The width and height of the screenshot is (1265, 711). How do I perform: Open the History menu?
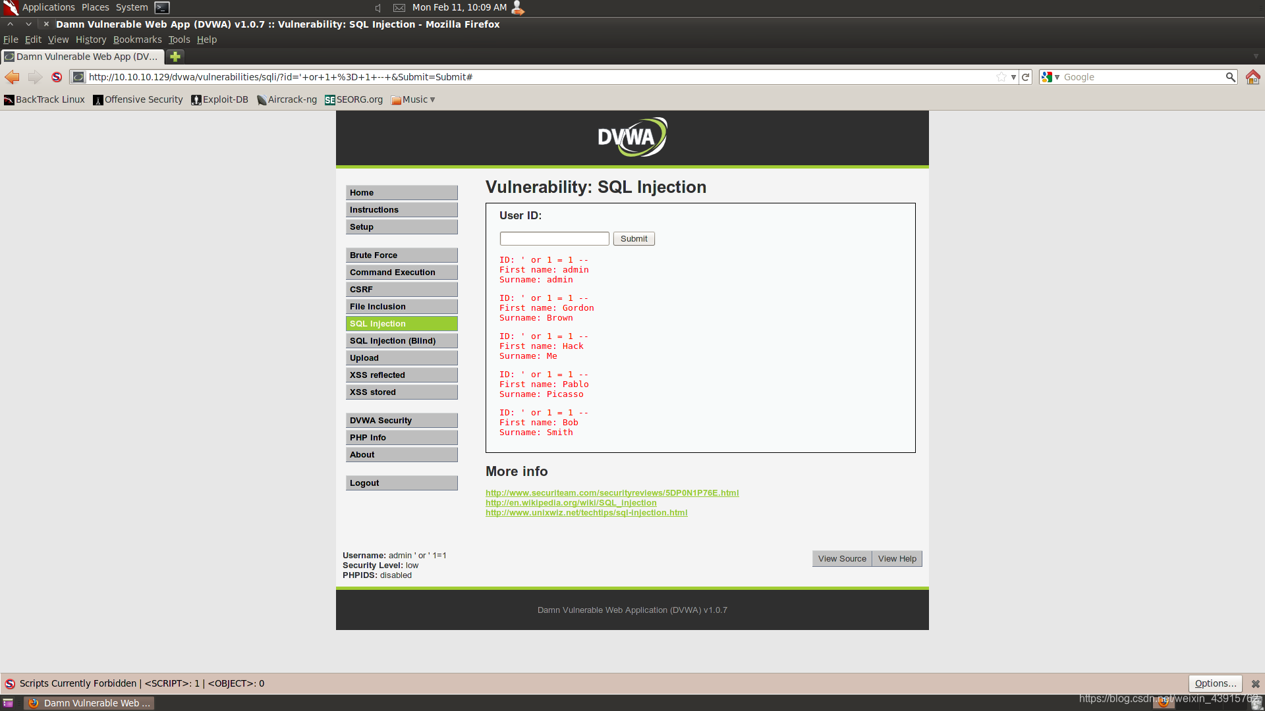tap(91, 39)
